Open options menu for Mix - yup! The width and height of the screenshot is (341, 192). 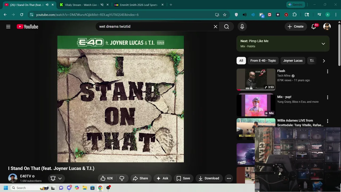pyautogui.click(x=327, y=97)
